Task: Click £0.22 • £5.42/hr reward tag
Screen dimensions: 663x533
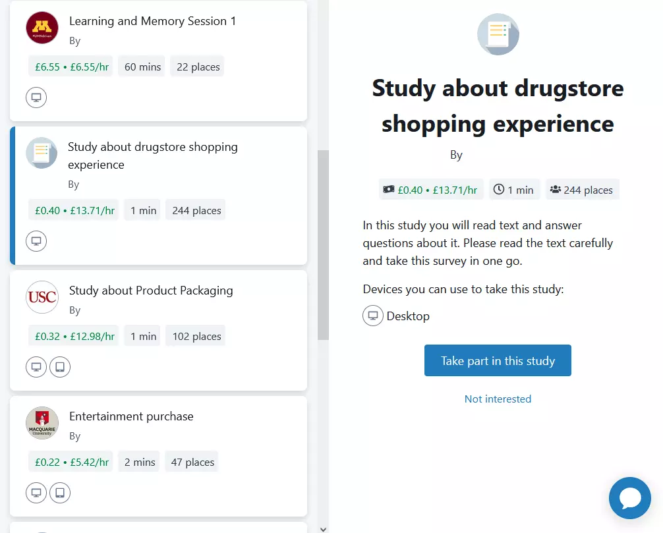Action: tap(71, 463)
